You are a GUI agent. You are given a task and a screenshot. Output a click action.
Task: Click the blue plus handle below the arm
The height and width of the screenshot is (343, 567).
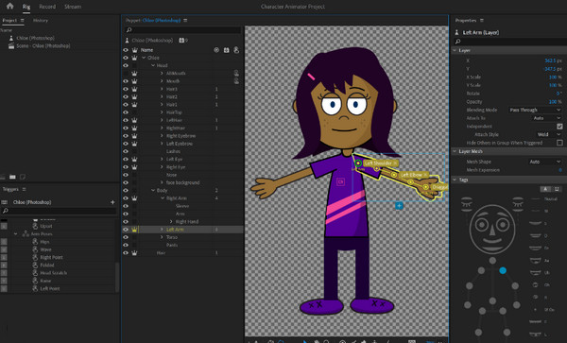click(399, 206)
